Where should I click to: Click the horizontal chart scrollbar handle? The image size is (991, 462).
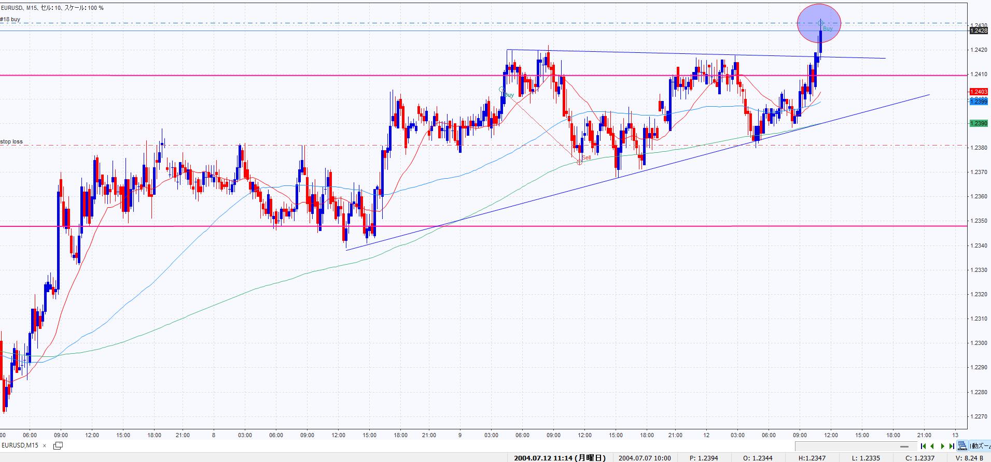tap(904, 446)
